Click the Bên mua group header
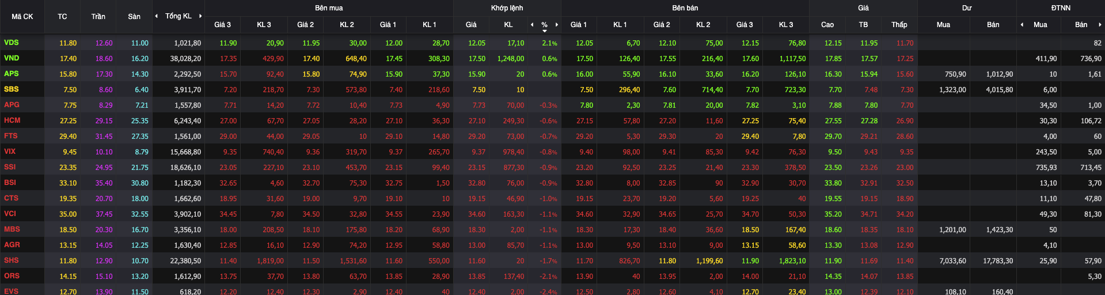Screen dimensions: 1105x295 [329, 8]
